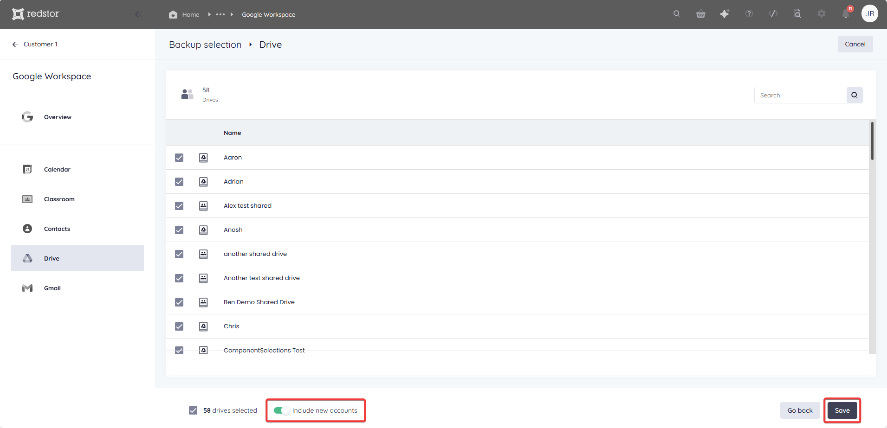Click Backup selection breadcrumb heading
The width and height of the screenshot is (887, 428).
click(205, 45)
